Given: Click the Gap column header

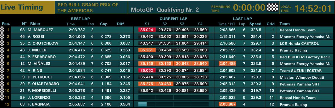Looking at the screenshot, I should click(x=104, y=24).
